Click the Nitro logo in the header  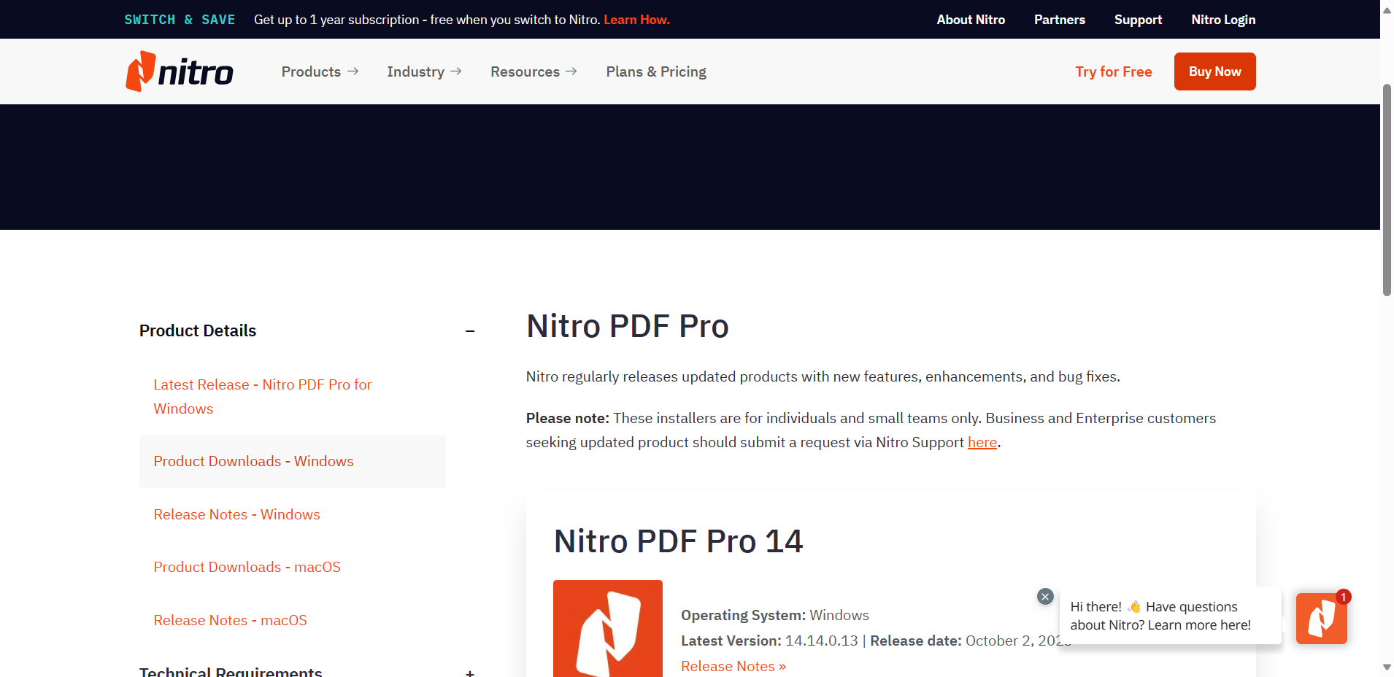tap(180, 71)
